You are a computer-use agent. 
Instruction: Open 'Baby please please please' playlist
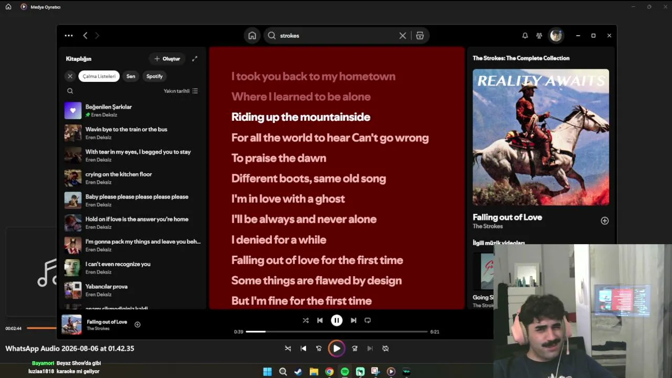coord(132,201)
